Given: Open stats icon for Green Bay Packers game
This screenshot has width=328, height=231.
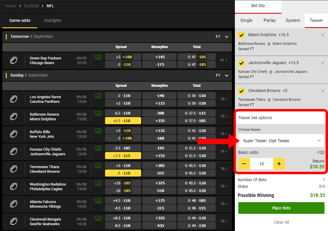Looking at the screenshot, I should click(98, 57).
